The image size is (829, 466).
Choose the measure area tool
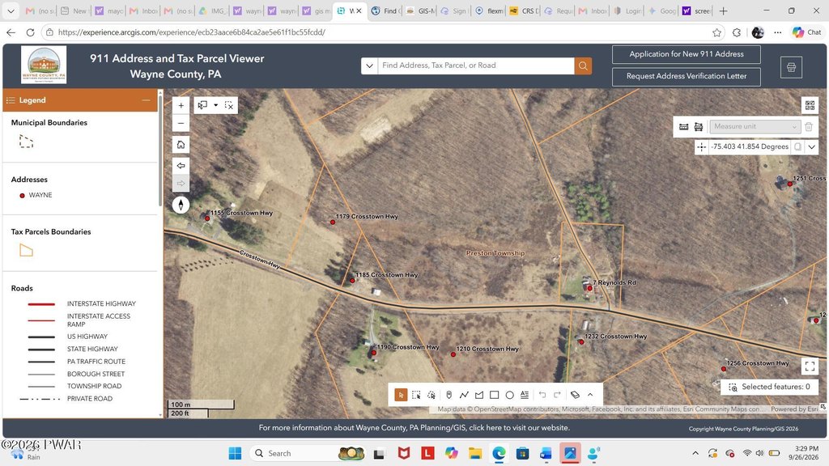[x=699, y=127]
